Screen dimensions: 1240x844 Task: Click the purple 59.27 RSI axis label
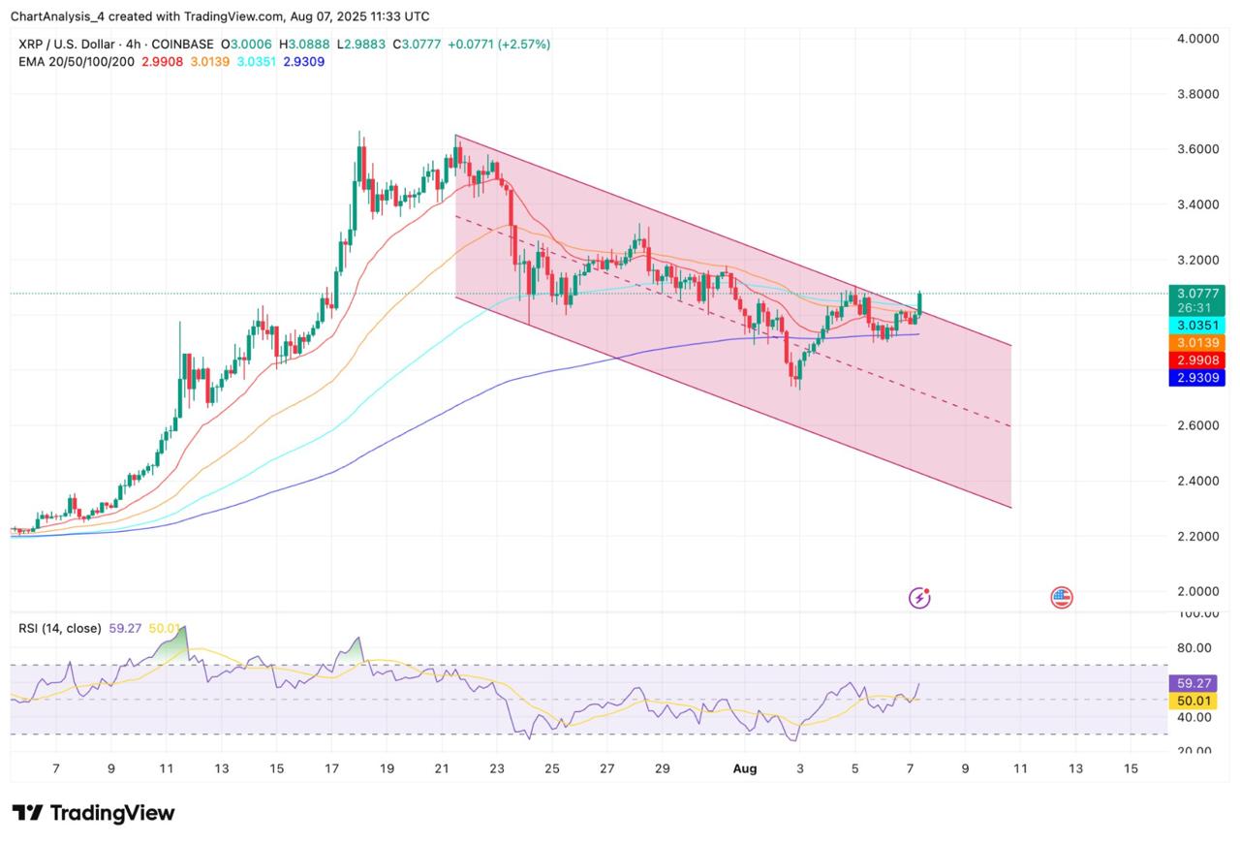coord(1197,682)
